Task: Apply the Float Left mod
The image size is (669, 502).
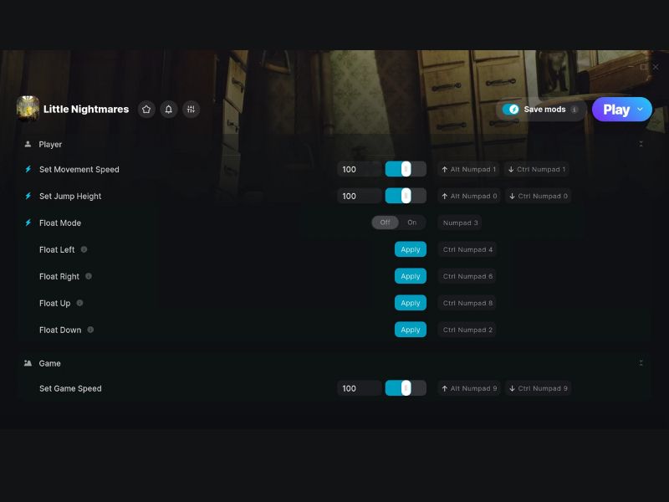Action: point(411,249)
